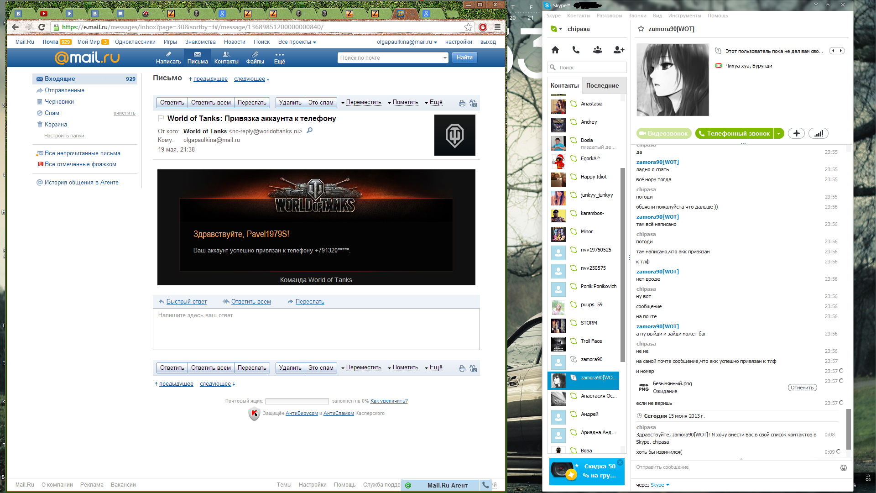Open the Инструменты menu in Skype
Image resolution: width=876 pixels, height=493 pixels.
684,16
